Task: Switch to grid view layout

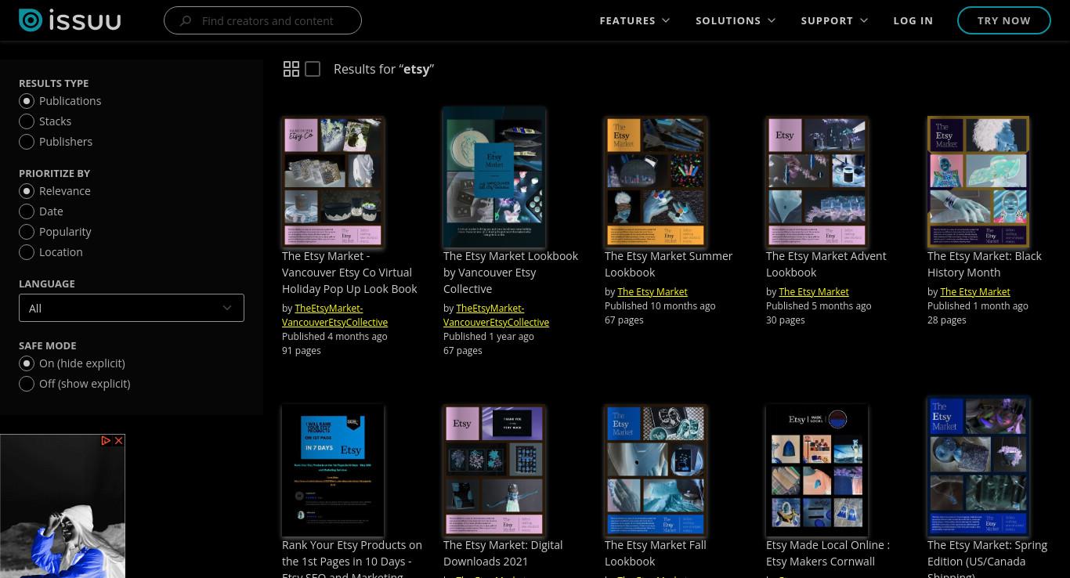Action: tap(291, 69)
